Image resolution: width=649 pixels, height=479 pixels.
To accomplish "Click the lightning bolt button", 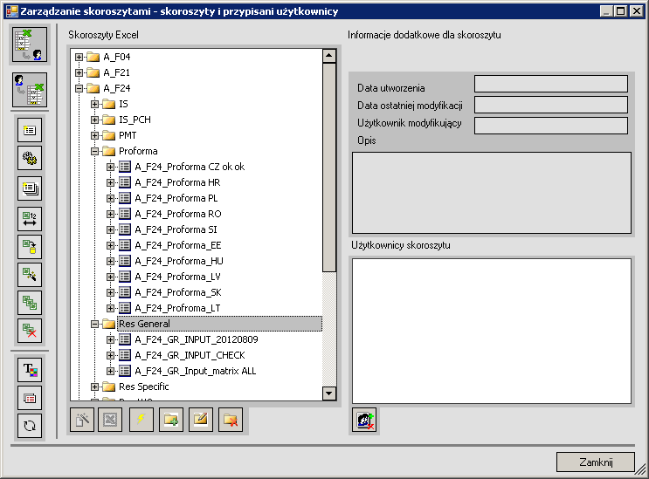I will 142,420.
